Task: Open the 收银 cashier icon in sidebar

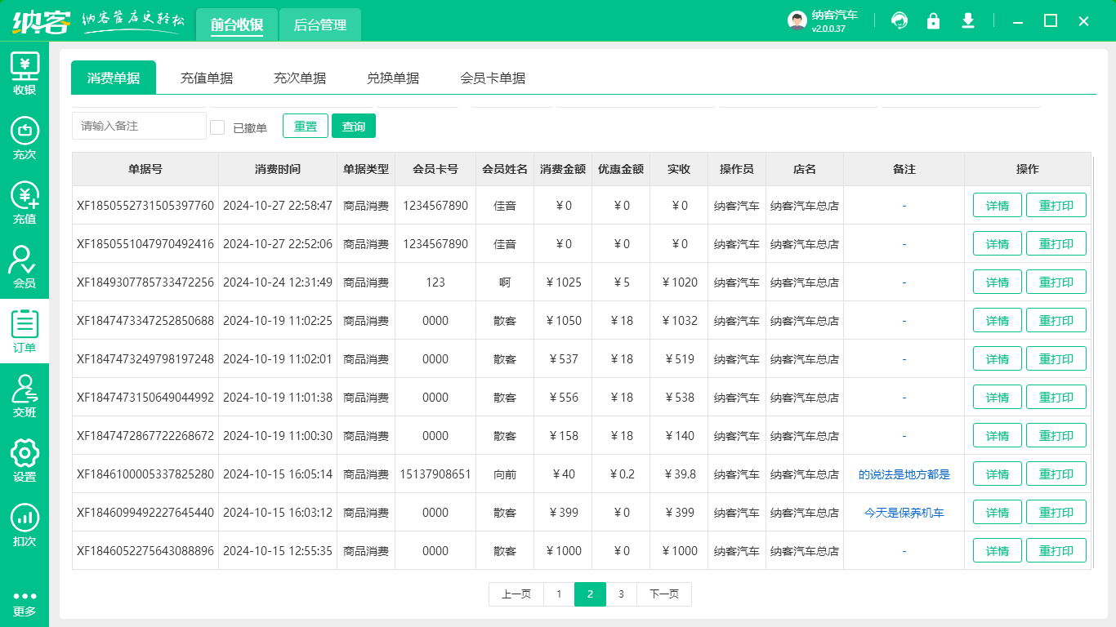Action: (x=25, y=73)
